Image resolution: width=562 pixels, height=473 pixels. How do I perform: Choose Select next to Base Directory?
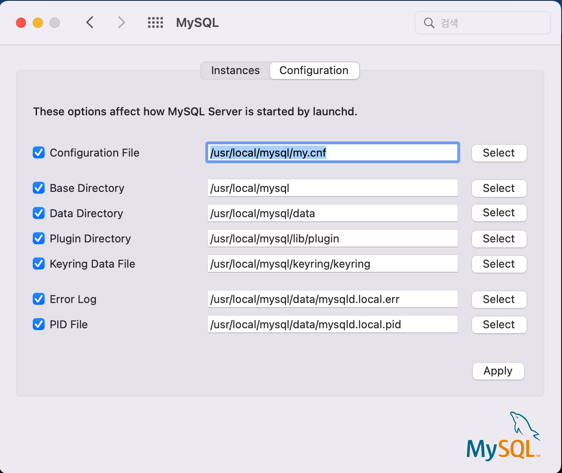[x=499, y=188]
